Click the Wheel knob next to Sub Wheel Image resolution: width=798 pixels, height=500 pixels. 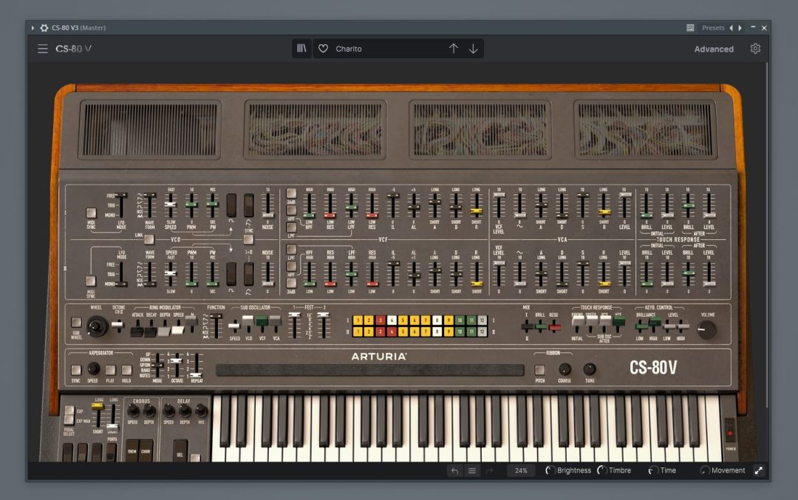pyautogui.click(x=96, y=326)
